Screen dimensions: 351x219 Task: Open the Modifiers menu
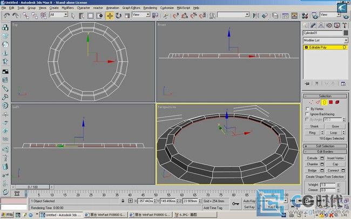click(67, 8)
